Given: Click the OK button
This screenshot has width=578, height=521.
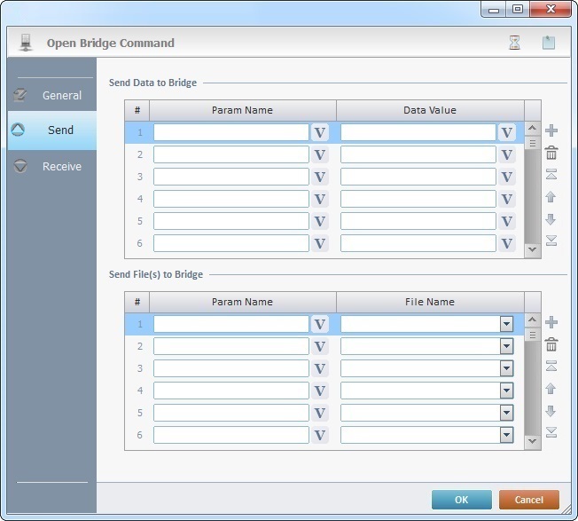Looking at the screenshot, I should [461, 500].
